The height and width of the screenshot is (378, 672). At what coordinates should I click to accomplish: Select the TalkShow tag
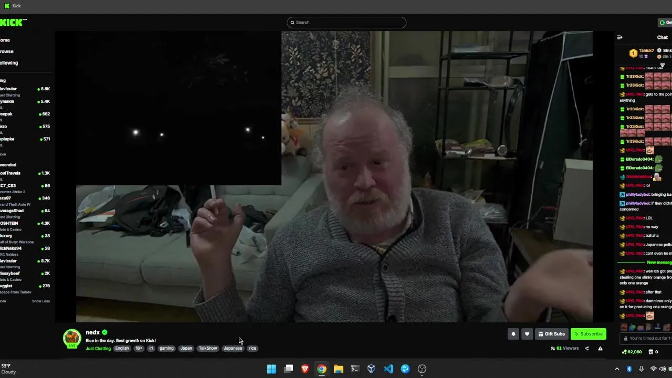(208, 349)
